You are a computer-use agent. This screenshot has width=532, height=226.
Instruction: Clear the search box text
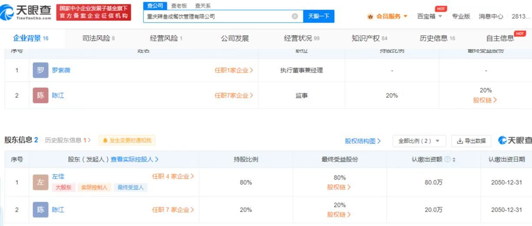[x=295, y=17]
